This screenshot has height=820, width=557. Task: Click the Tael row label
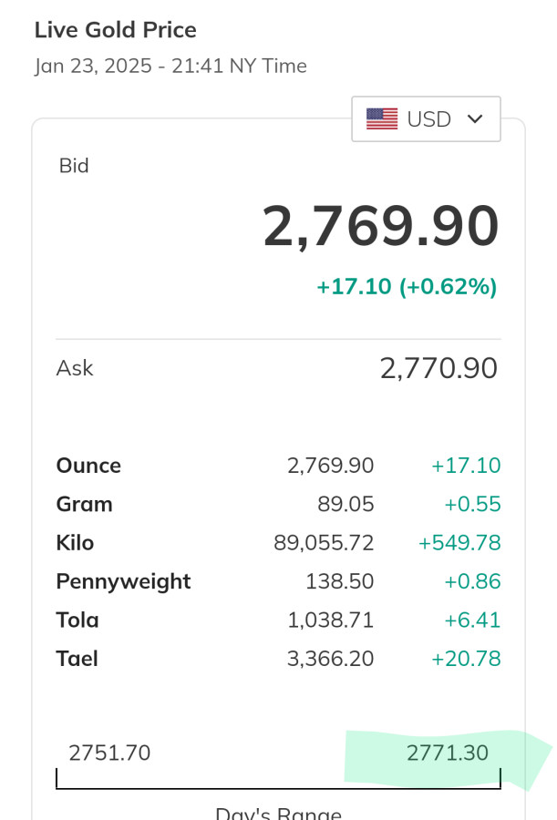pos(77,659)
